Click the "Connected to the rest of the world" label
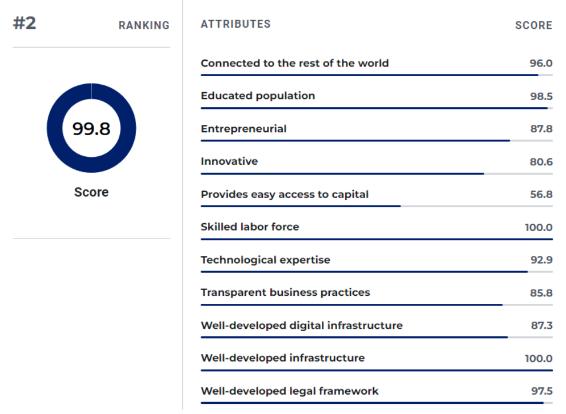566x414 pixels. point(295,63)
